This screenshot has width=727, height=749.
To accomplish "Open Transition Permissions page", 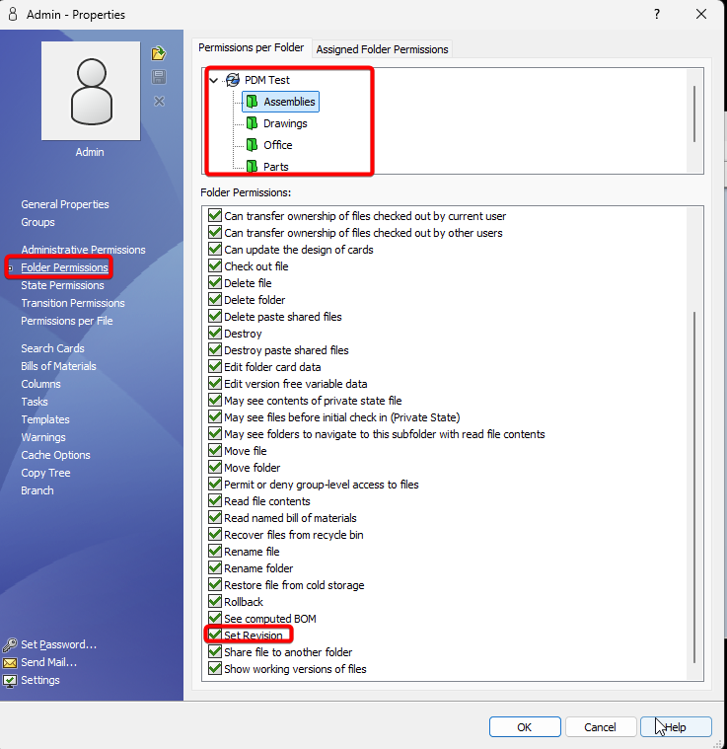I will point(73,303).
